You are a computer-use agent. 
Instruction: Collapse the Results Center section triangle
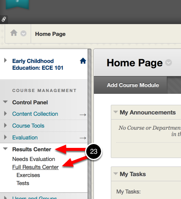point(5,149)
